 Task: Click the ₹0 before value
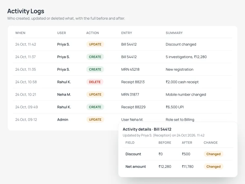pyautogui.click(x=161, y=154)
